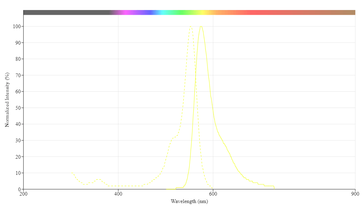
Task: Click the 600 tick label on the x-axis
Action: click(x=213, y=194)
